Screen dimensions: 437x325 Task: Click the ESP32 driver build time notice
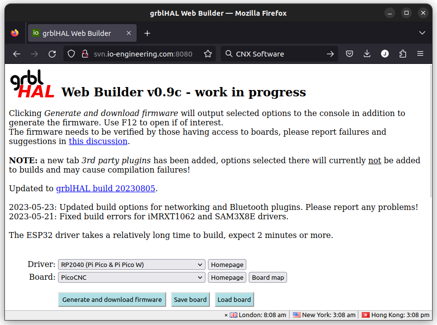[x=171, y=235]
